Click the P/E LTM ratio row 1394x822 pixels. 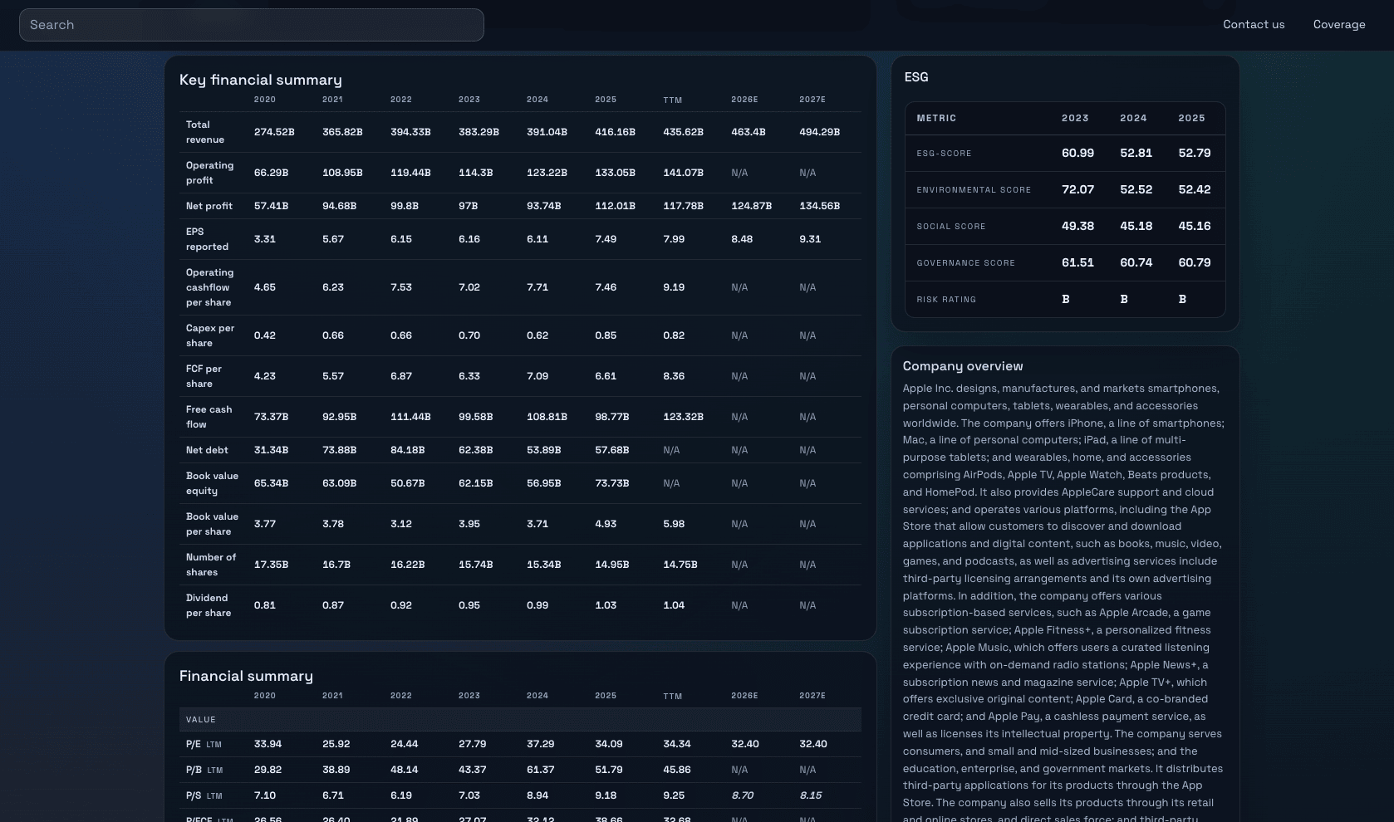(201, 744)
